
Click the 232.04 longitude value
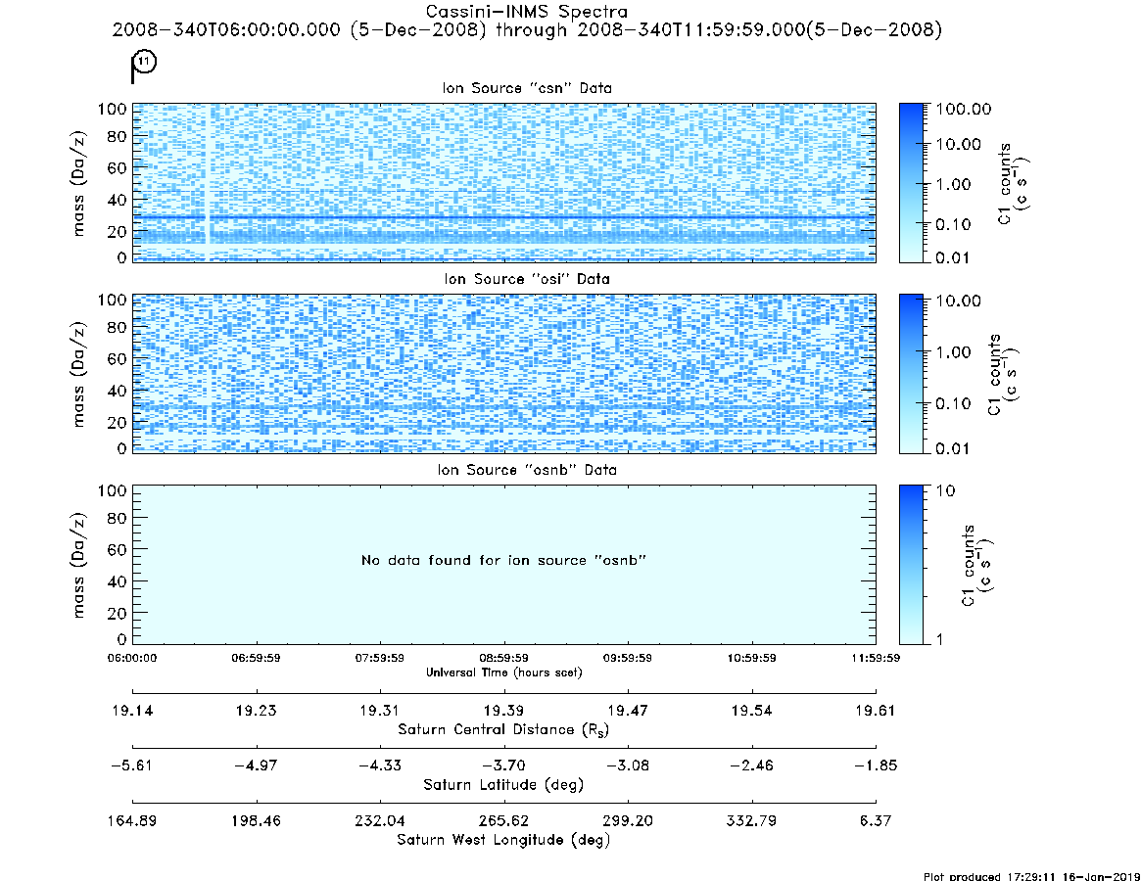click(380, 820)
